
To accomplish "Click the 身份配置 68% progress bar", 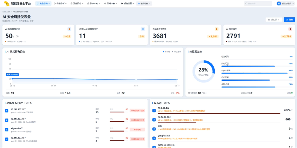I will click(x=257, y=80).
